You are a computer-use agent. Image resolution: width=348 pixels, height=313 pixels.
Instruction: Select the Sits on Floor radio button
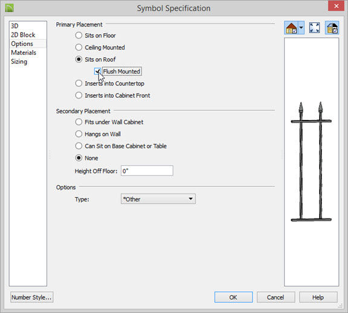pos(79,35)
